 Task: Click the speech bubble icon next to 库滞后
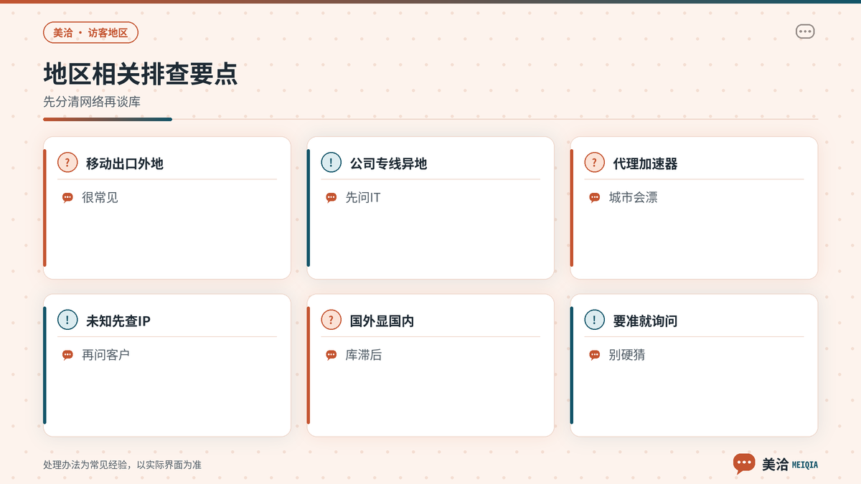click(331, 355)
